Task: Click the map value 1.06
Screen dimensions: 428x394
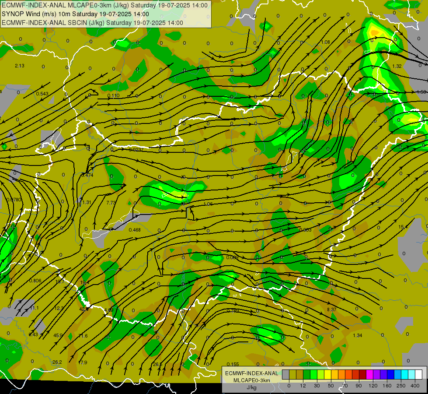Action: (208, 204)
